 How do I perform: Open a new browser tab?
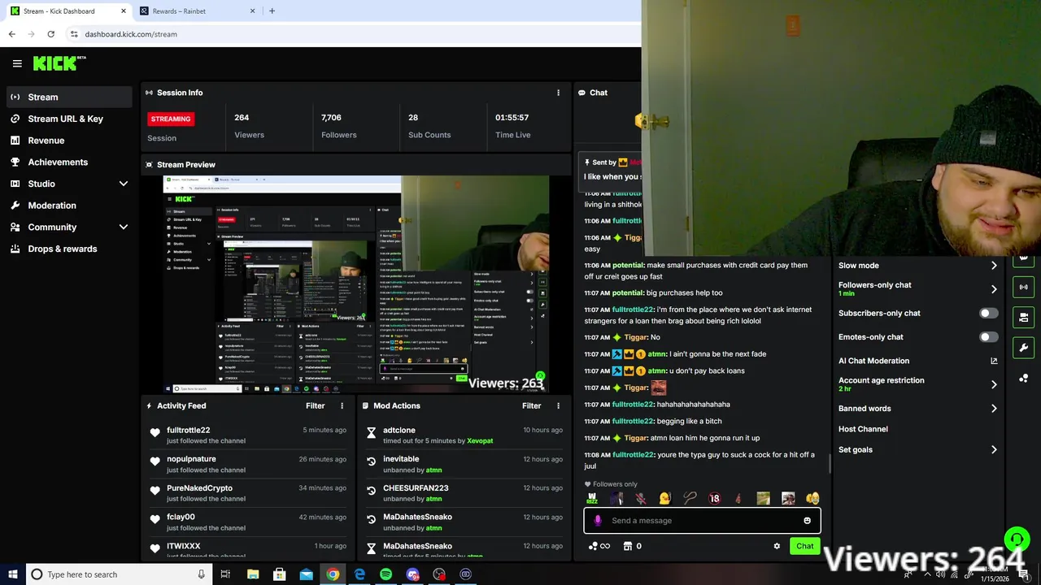[x=272, y=11]
